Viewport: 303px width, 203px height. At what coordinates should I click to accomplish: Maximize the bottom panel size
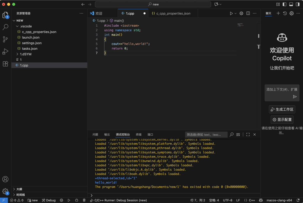[248, 135]
